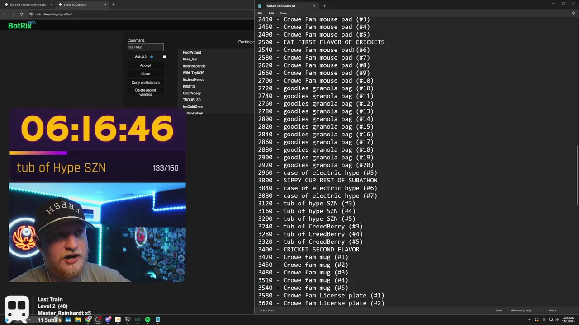The image size is (579, 325).
Task: Click line 3580 Crowe Fam License plate (#1)
Action: (321, 295)
